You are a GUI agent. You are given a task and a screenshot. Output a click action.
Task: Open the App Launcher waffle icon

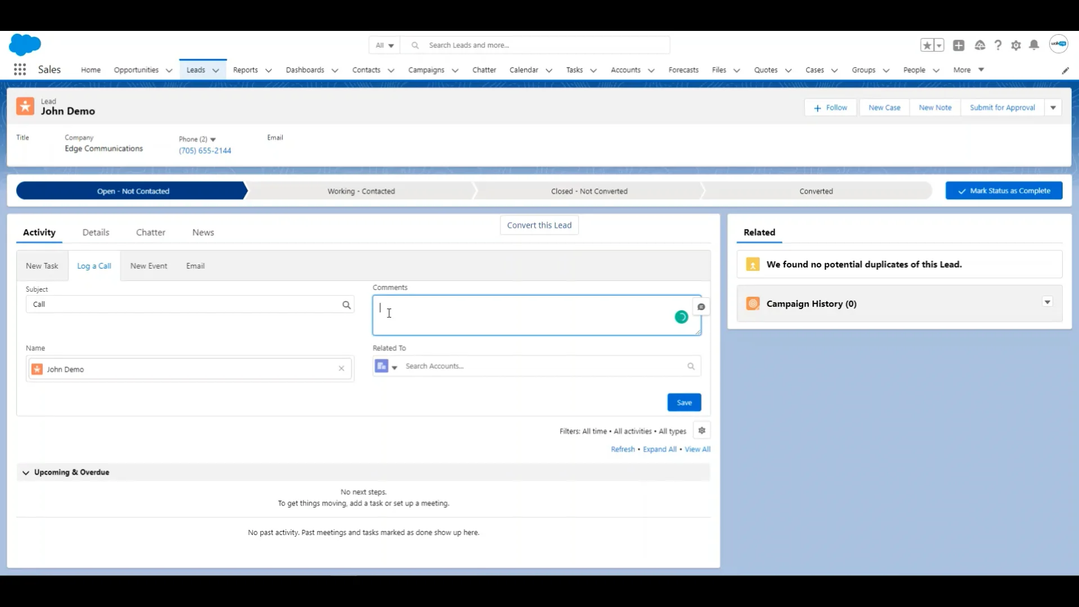click(x=20, y=69)
